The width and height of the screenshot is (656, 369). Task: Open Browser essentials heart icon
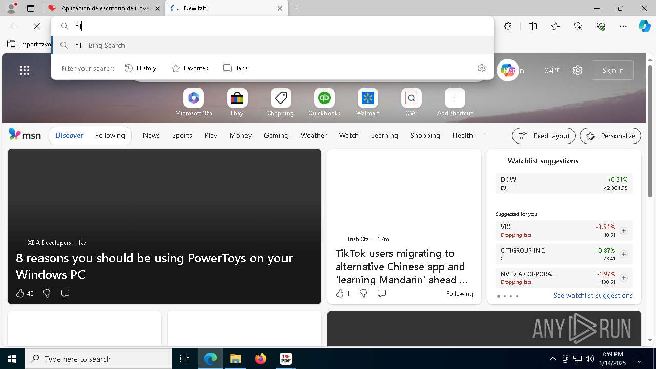pos(601,26)
